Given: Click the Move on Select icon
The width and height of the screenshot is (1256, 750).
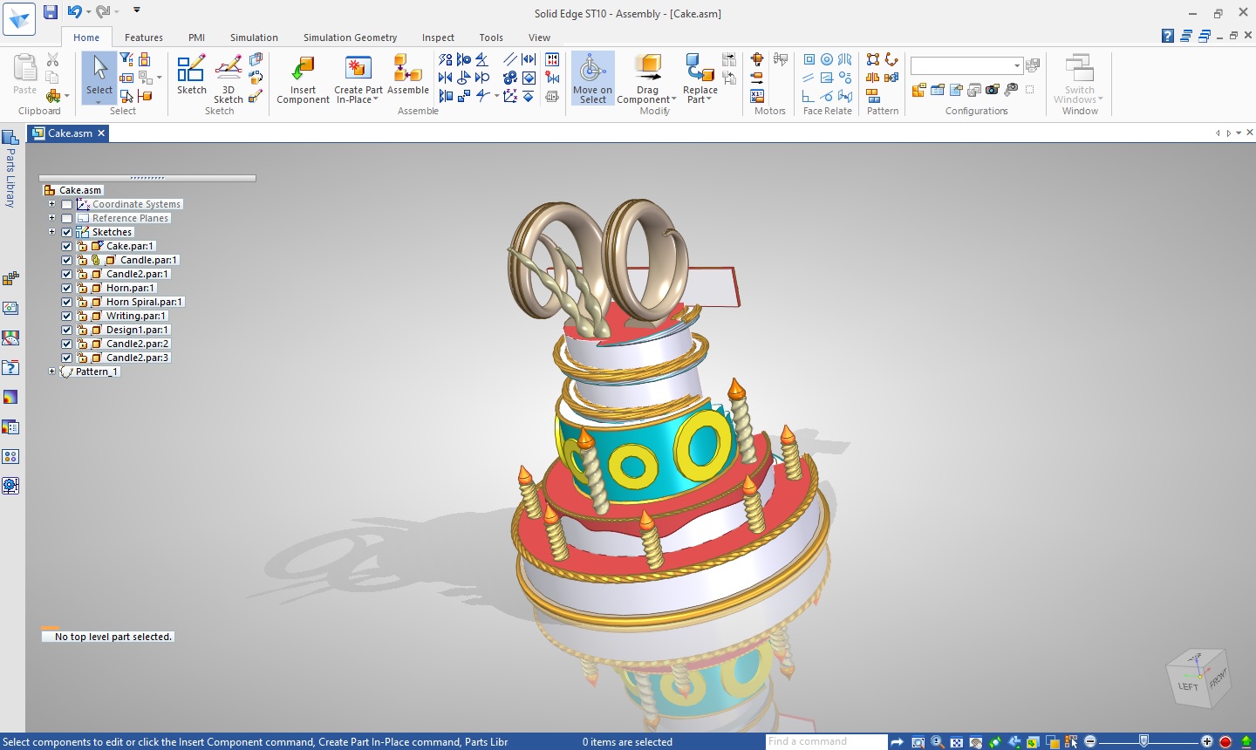Looking at the screenshot, I should click(x=592, y=70).
